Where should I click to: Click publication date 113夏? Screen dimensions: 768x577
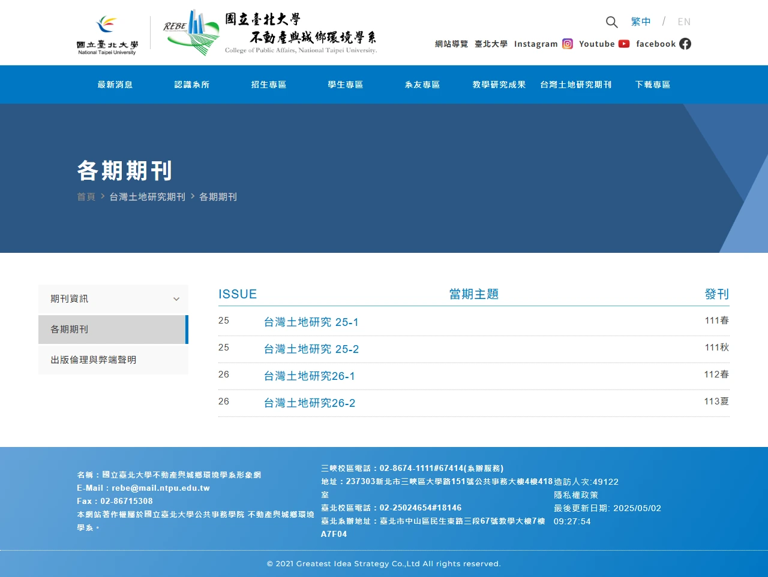click(716, 401)
